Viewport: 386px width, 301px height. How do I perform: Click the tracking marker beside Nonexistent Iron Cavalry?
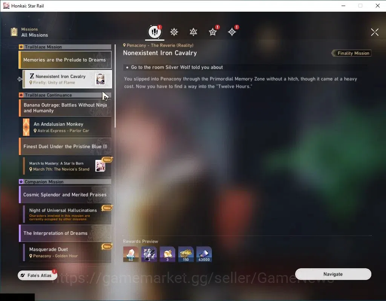click(x=20, y=79)
